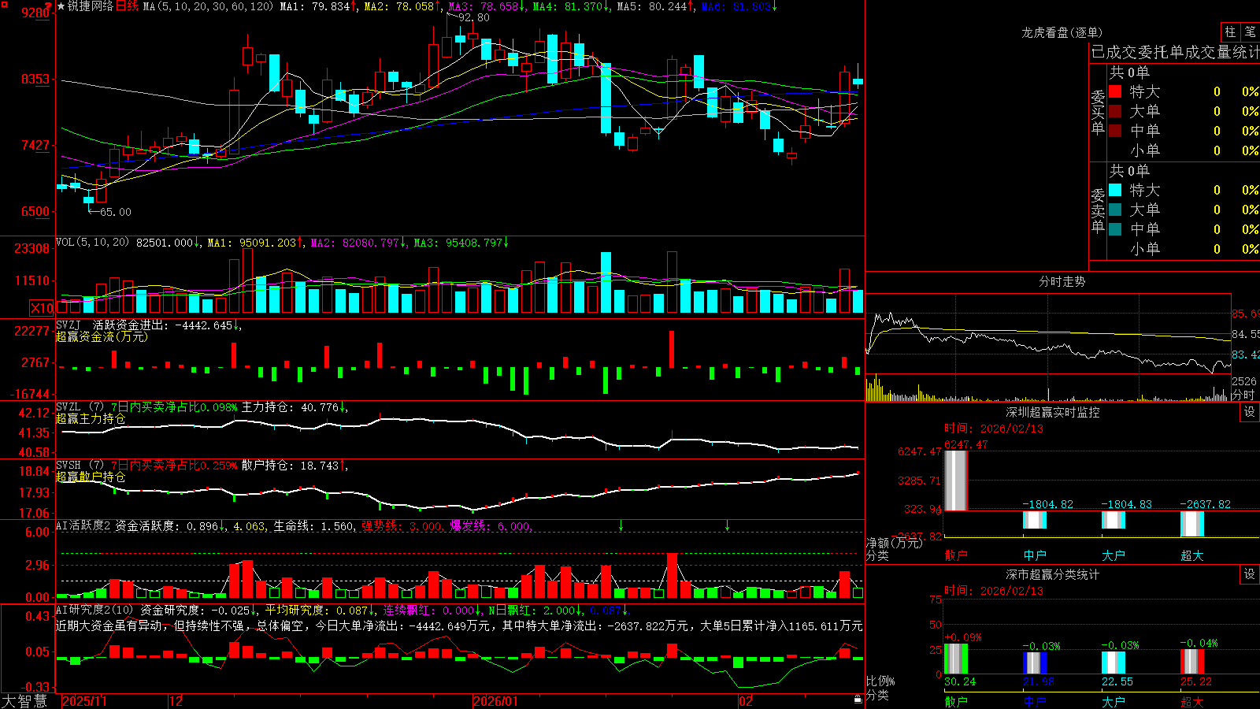Click the 深圳超赢实时监控 title
Viewport: 1260px width, 709px height.
click(x=1053, y=412)
